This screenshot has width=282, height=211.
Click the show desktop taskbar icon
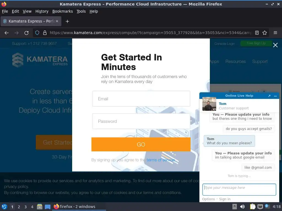coord(47,207)
